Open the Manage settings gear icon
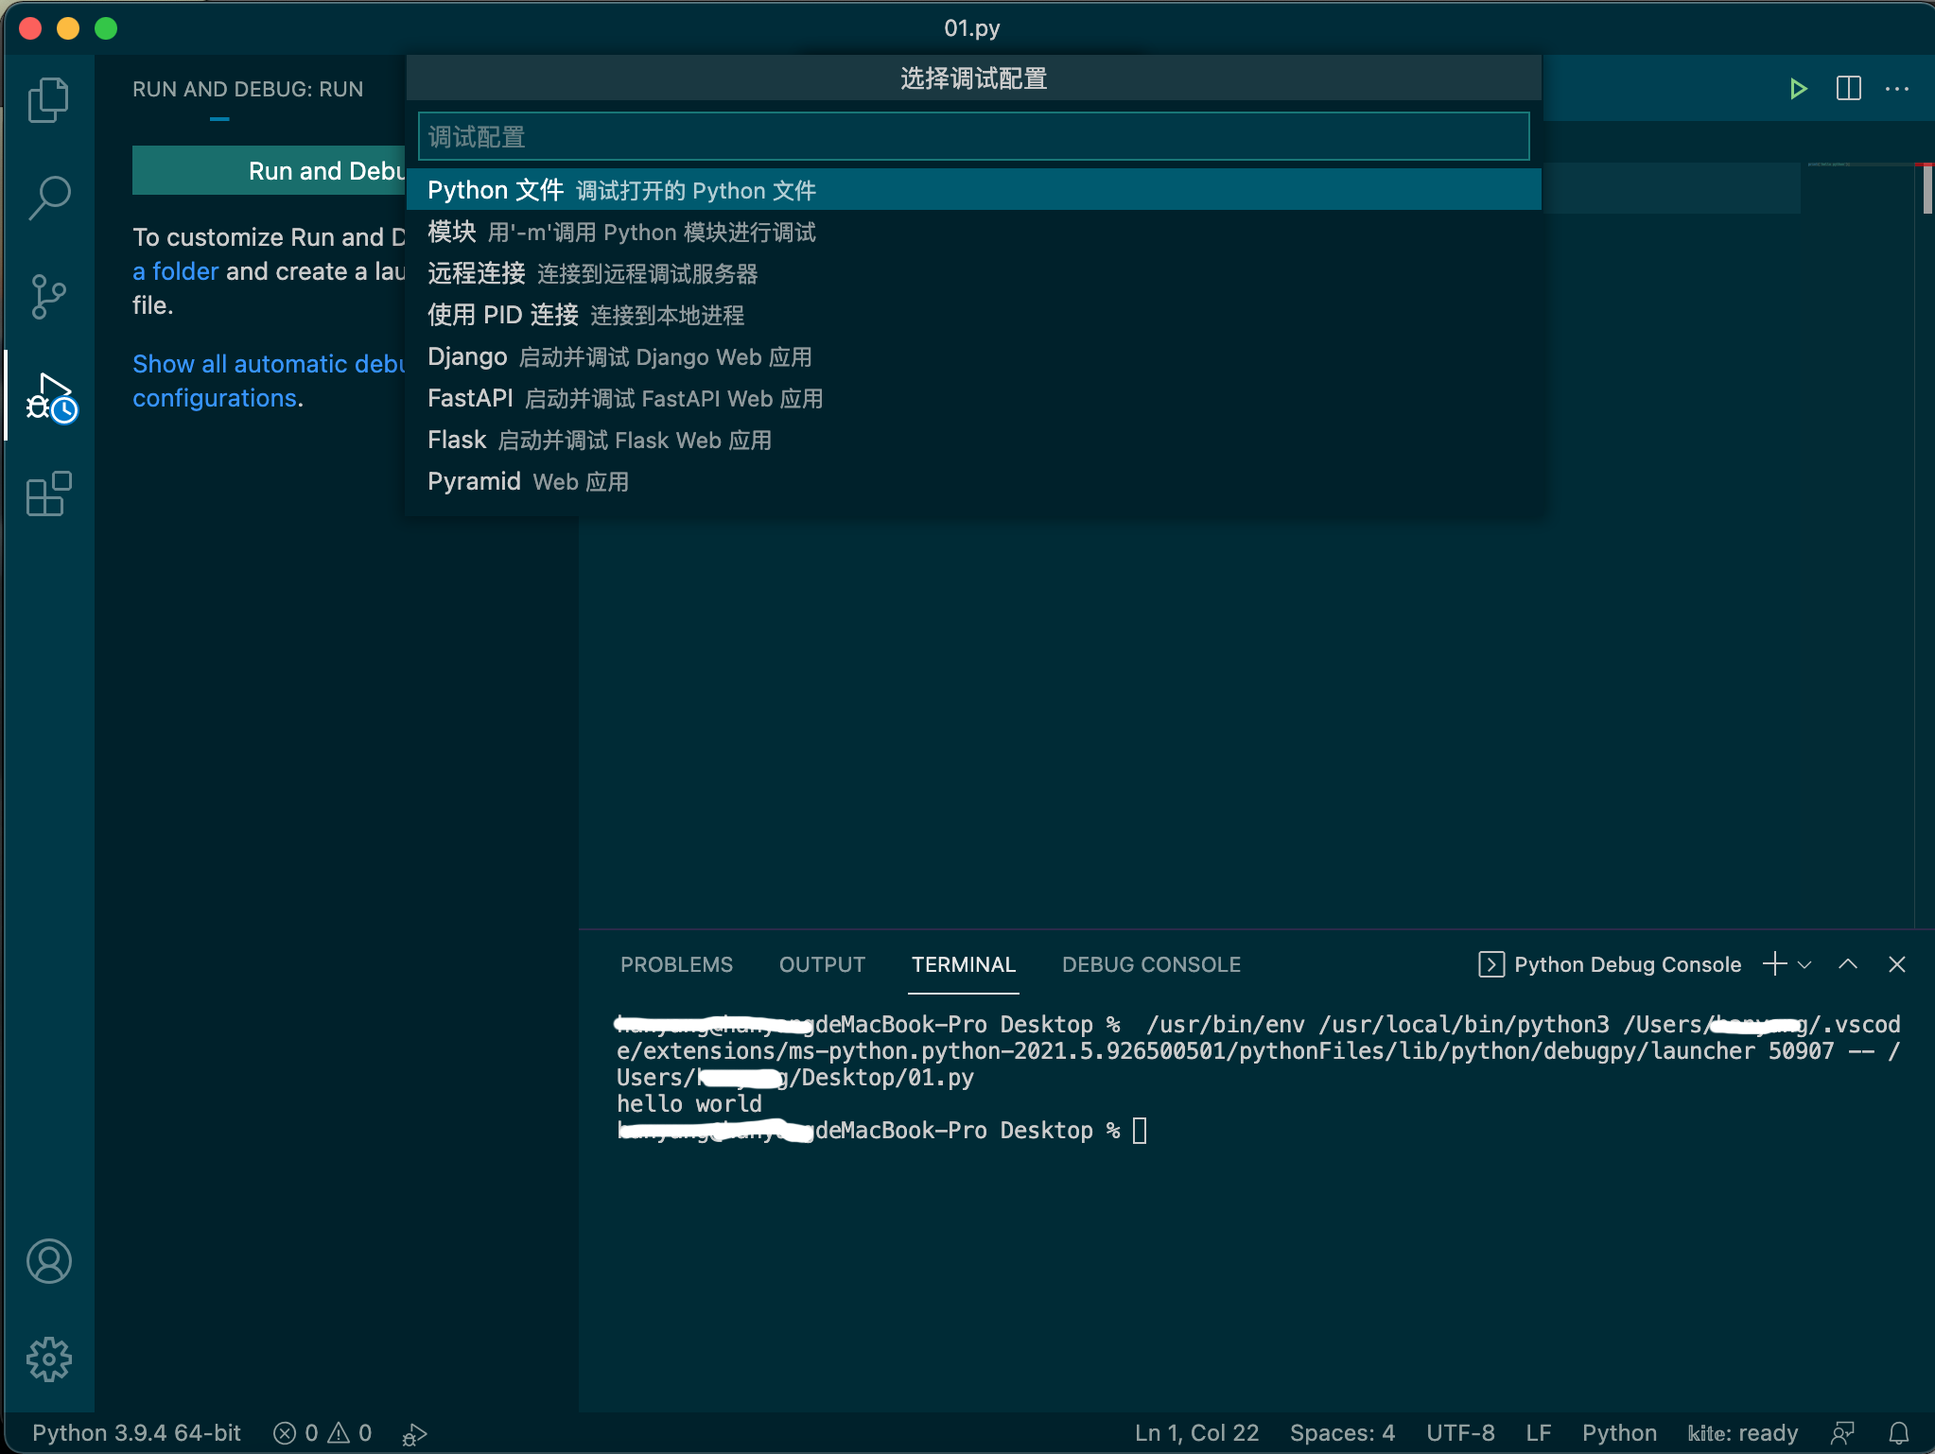The width and height of the screenshot is (1935, 1454). click(x=49, y=1359)
